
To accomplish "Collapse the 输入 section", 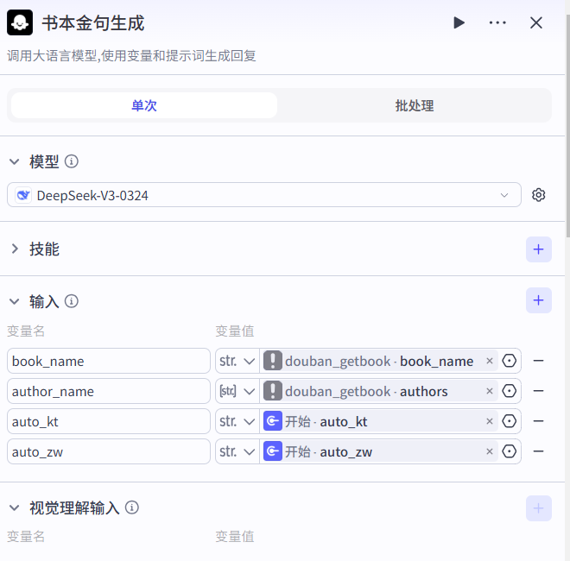I will (x=15, y=301).
